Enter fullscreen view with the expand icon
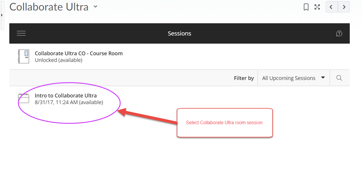362x194 pixels. pyautogui.click(x=317, y=7)
